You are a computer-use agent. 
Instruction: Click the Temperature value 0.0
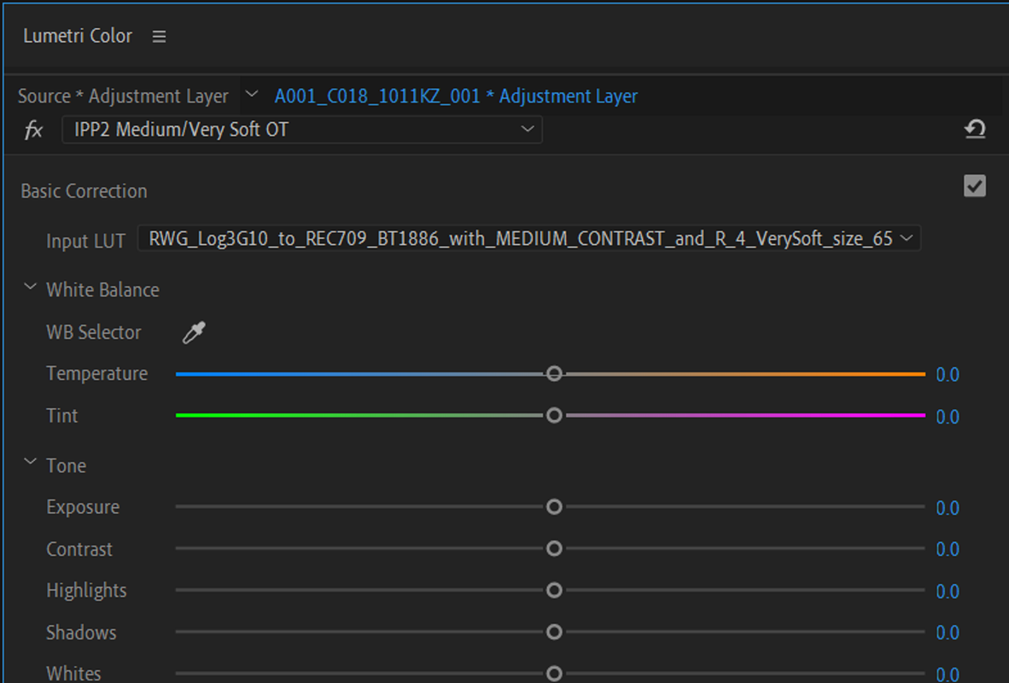click(948, 375)
